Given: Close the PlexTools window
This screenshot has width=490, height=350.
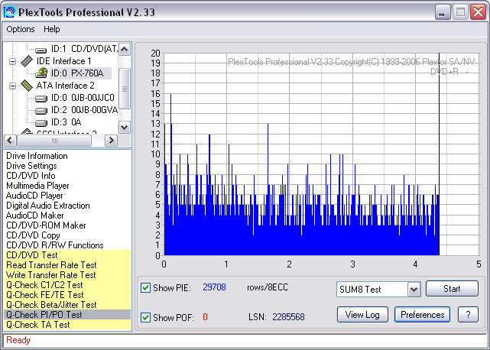Looking at the screenshot, I should pos(478,12).
